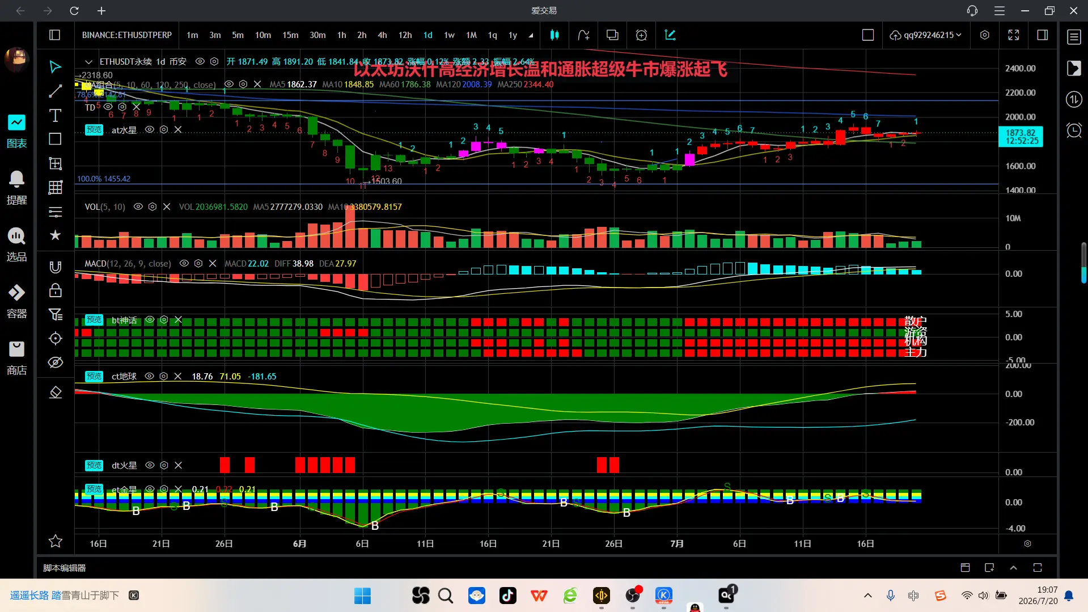This screenshot has width=1088, height=612.
Task: Toggle visibility of at水星 indicator
Action: [x=150, y=129]
